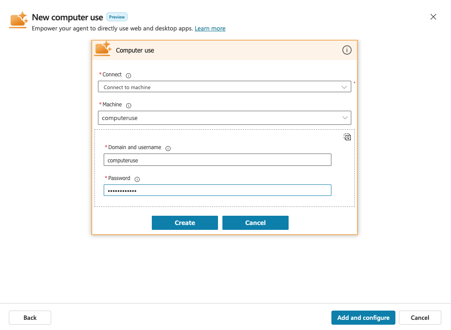Close the New computer use dialog

pos(433,17)
